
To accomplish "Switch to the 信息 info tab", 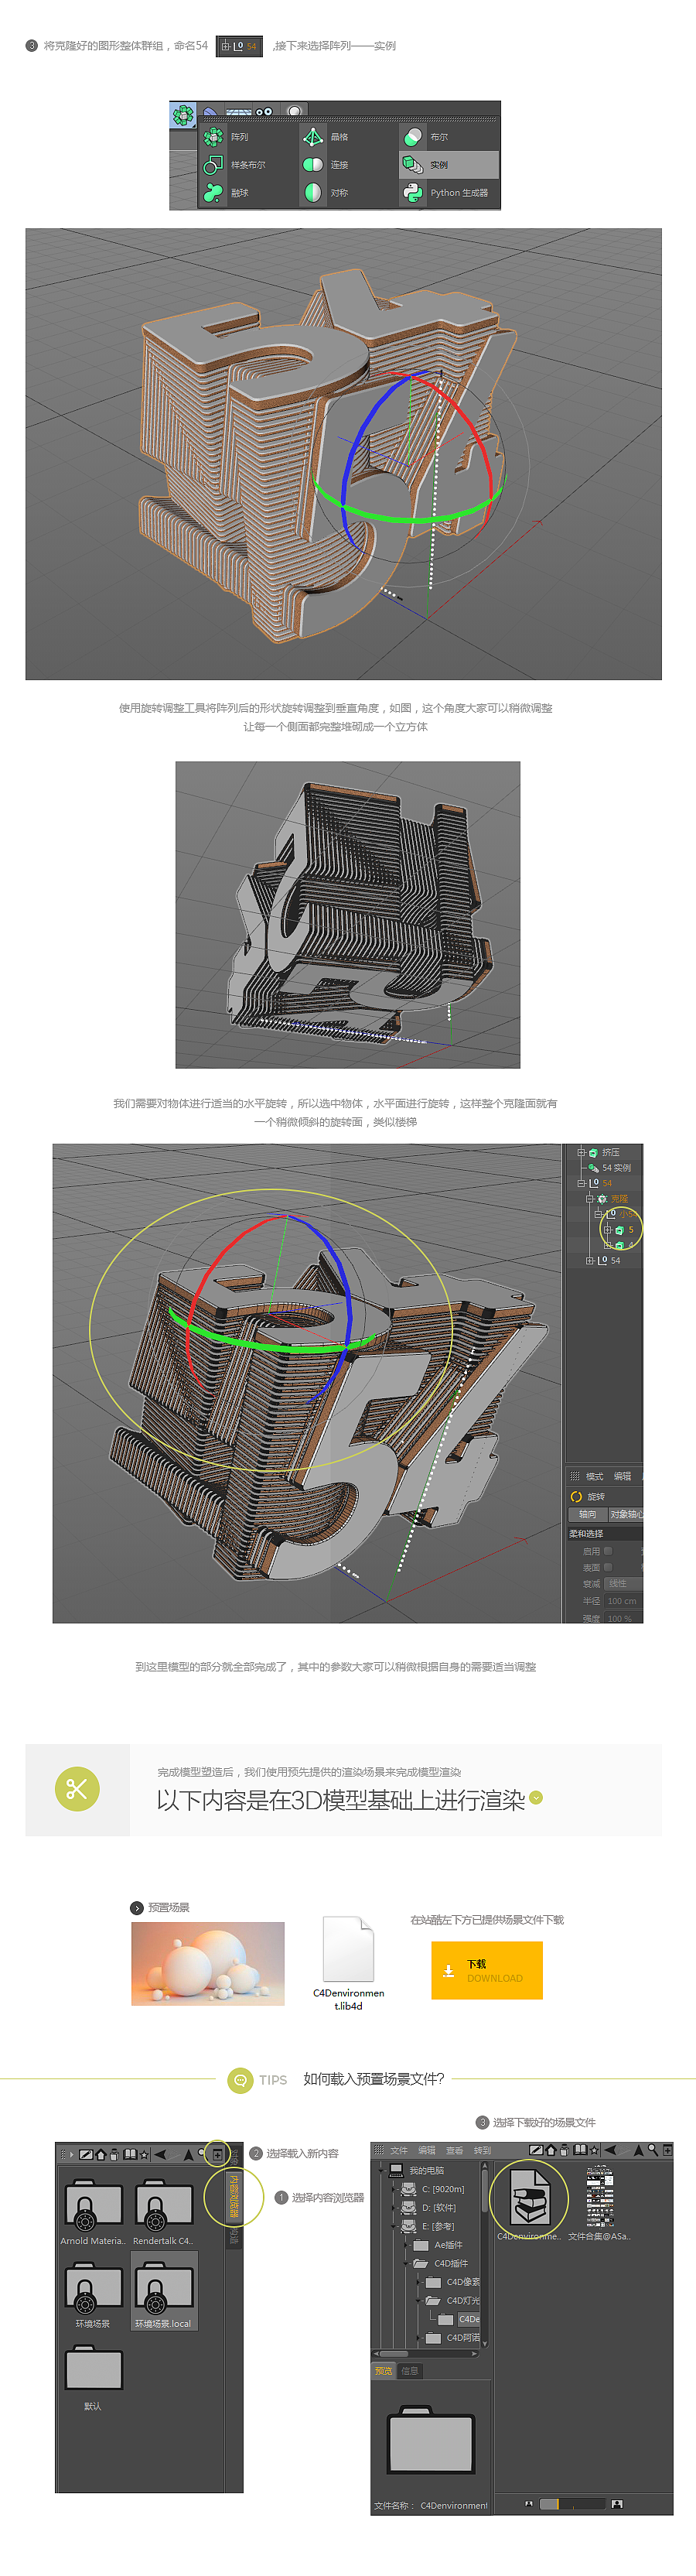I will click(x=409, y=2371).
